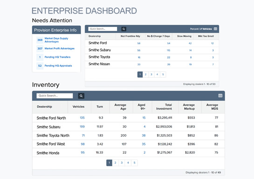The width and height of the screenshot is (254, 179).
Task: Go to Inventory page 2
Action: (115, 163)
